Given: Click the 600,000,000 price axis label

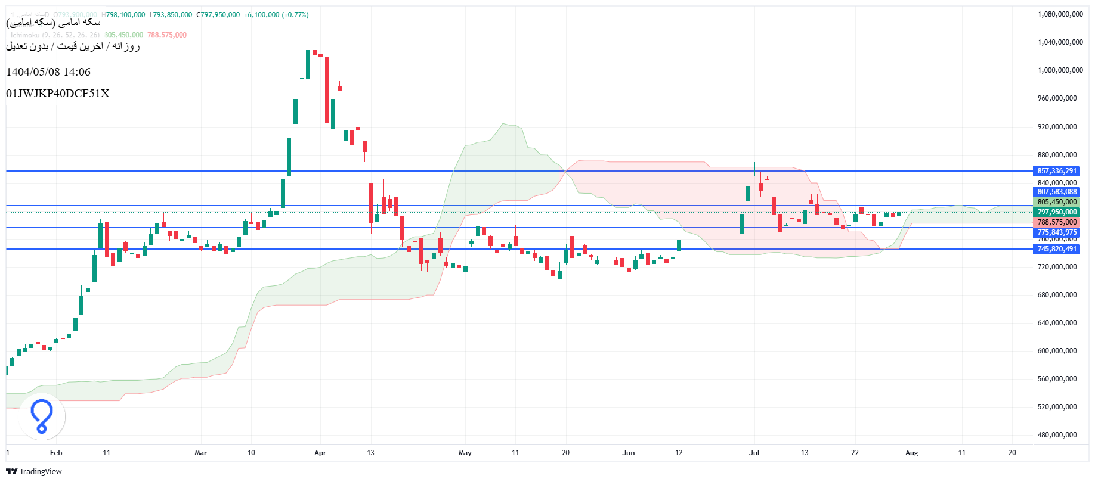Looking at the screenshot, I should coord(1057,351).
